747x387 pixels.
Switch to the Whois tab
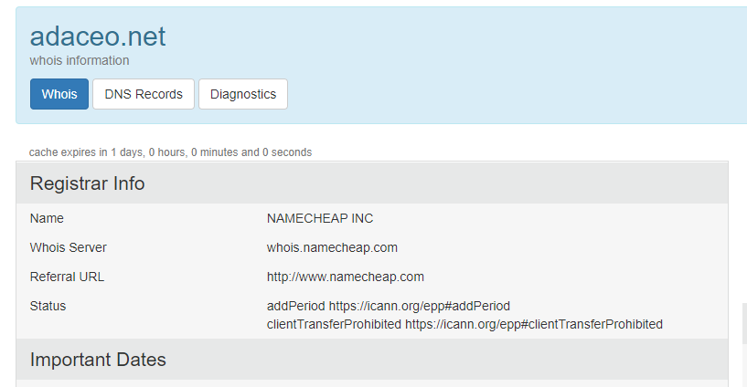(59, 94)
